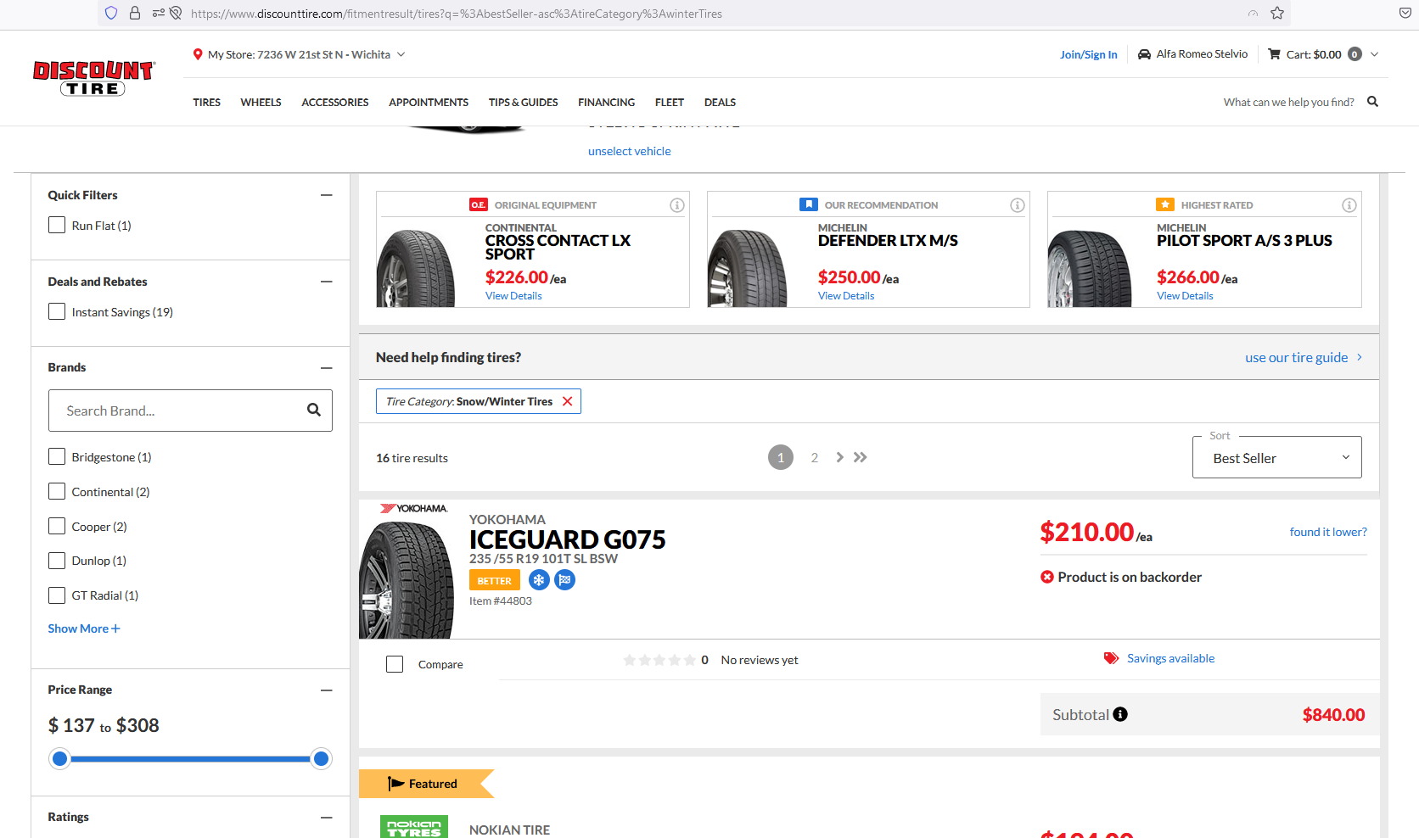Click the search magnifier in the header
The width and height of the screenshot is (1419, 838).
1372,101
